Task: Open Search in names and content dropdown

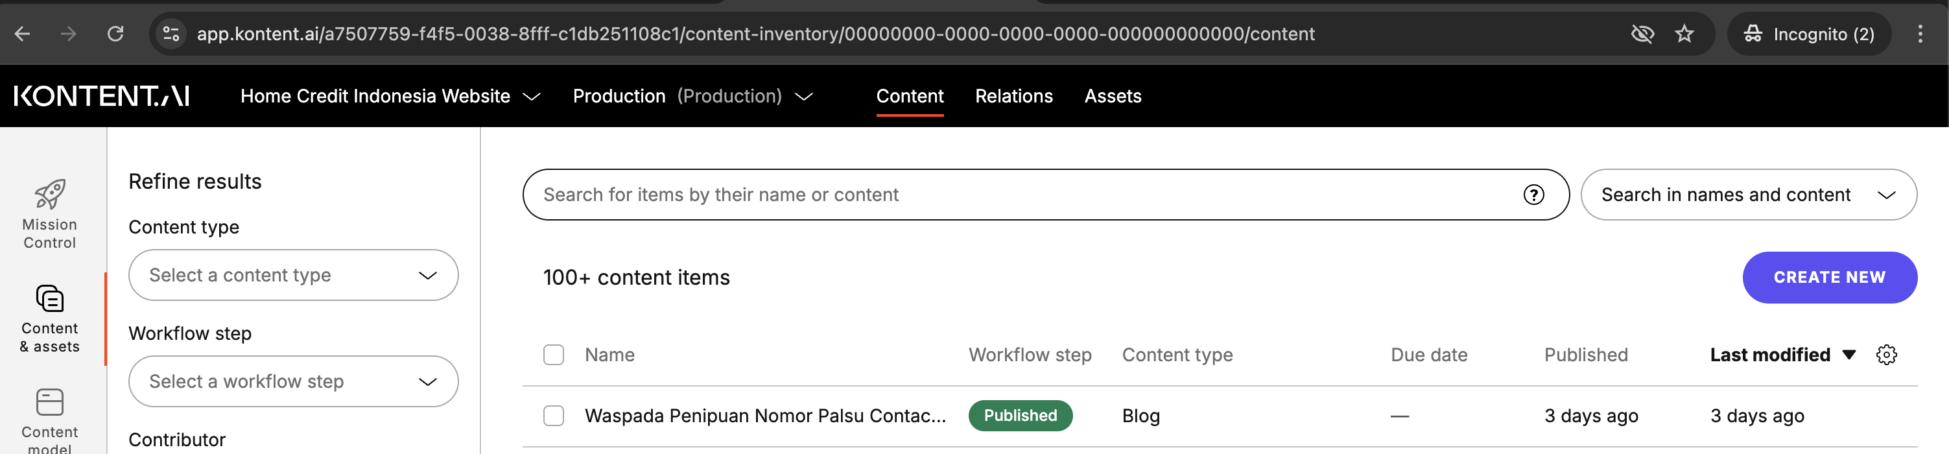Action: [1748, 195]
